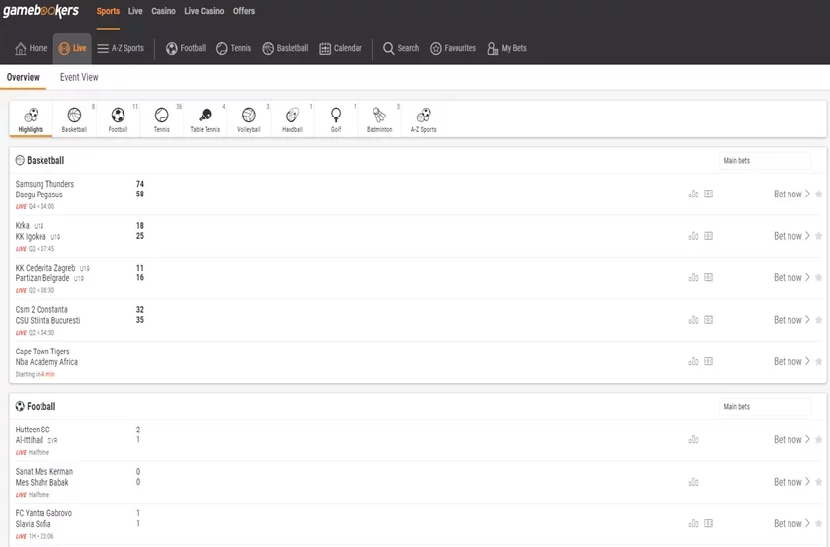Select the Table Tennis sport filter icon
Image resolution: width=830 pixels, height=547 pixels.
coord(206,119)
